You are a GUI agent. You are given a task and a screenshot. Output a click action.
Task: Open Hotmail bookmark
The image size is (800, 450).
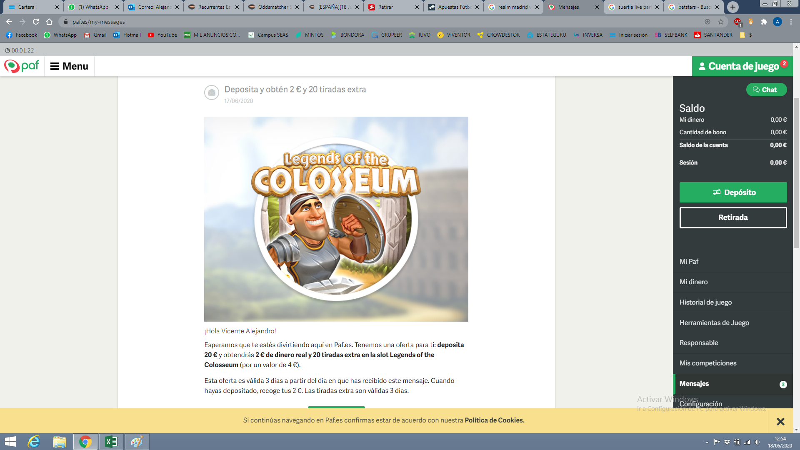(127, 35)
